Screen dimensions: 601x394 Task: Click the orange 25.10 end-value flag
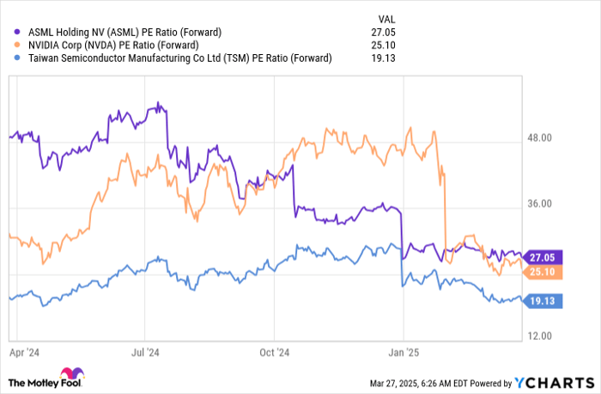tap(543, 273)
